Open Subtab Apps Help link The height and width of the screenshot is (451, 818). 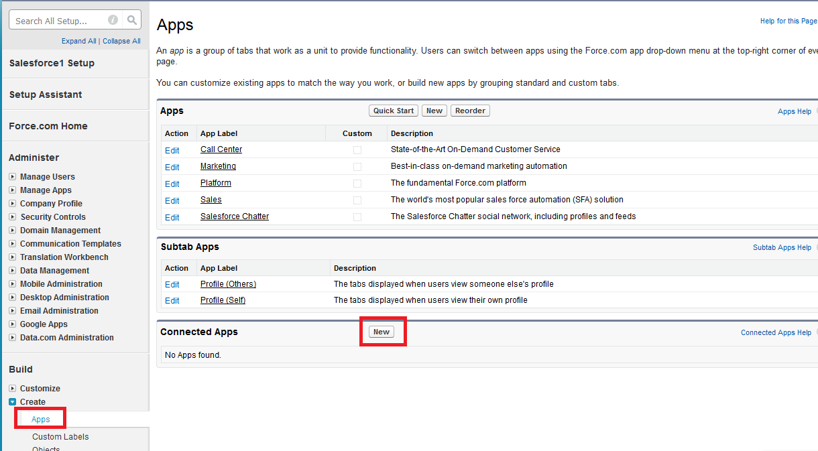coord(782,248)
